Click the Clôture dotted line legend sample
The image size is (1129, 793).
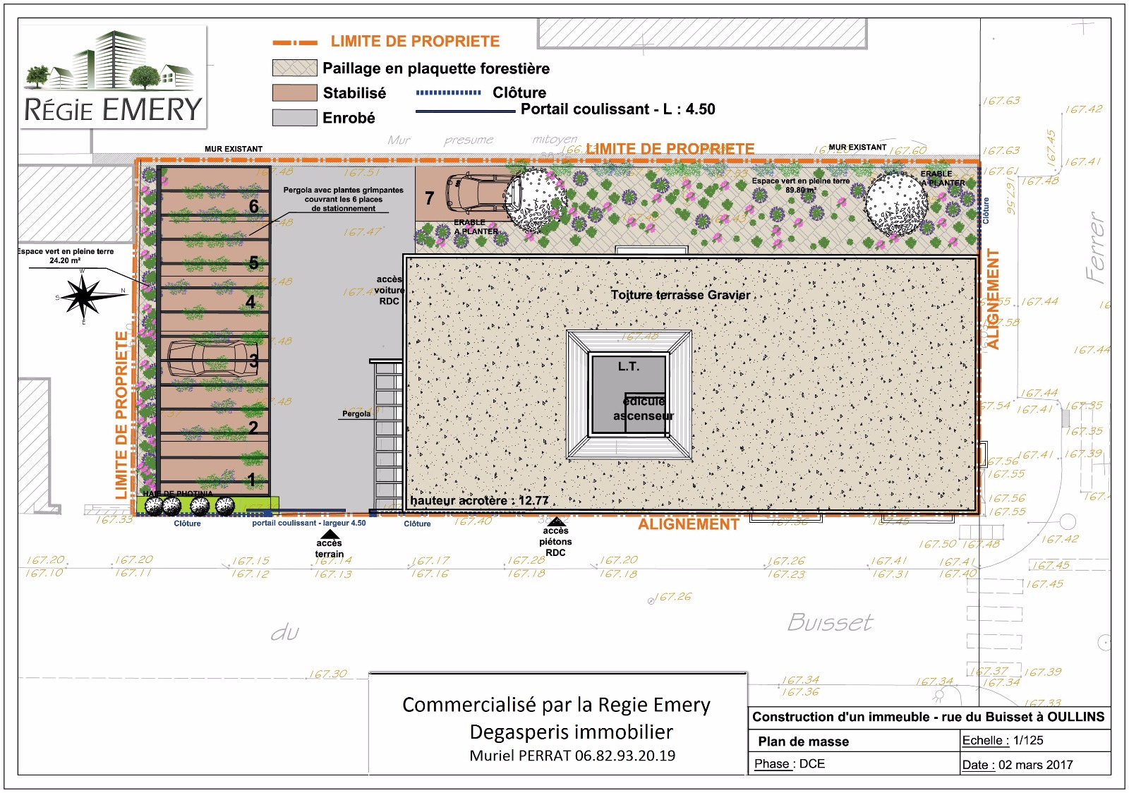(x=449, y=92)
